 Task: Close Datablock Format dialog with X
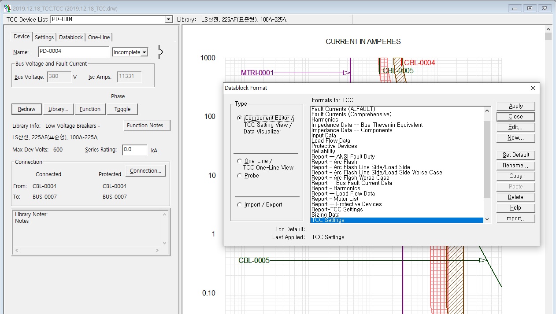pyautogui.click(x=533, y=88)
